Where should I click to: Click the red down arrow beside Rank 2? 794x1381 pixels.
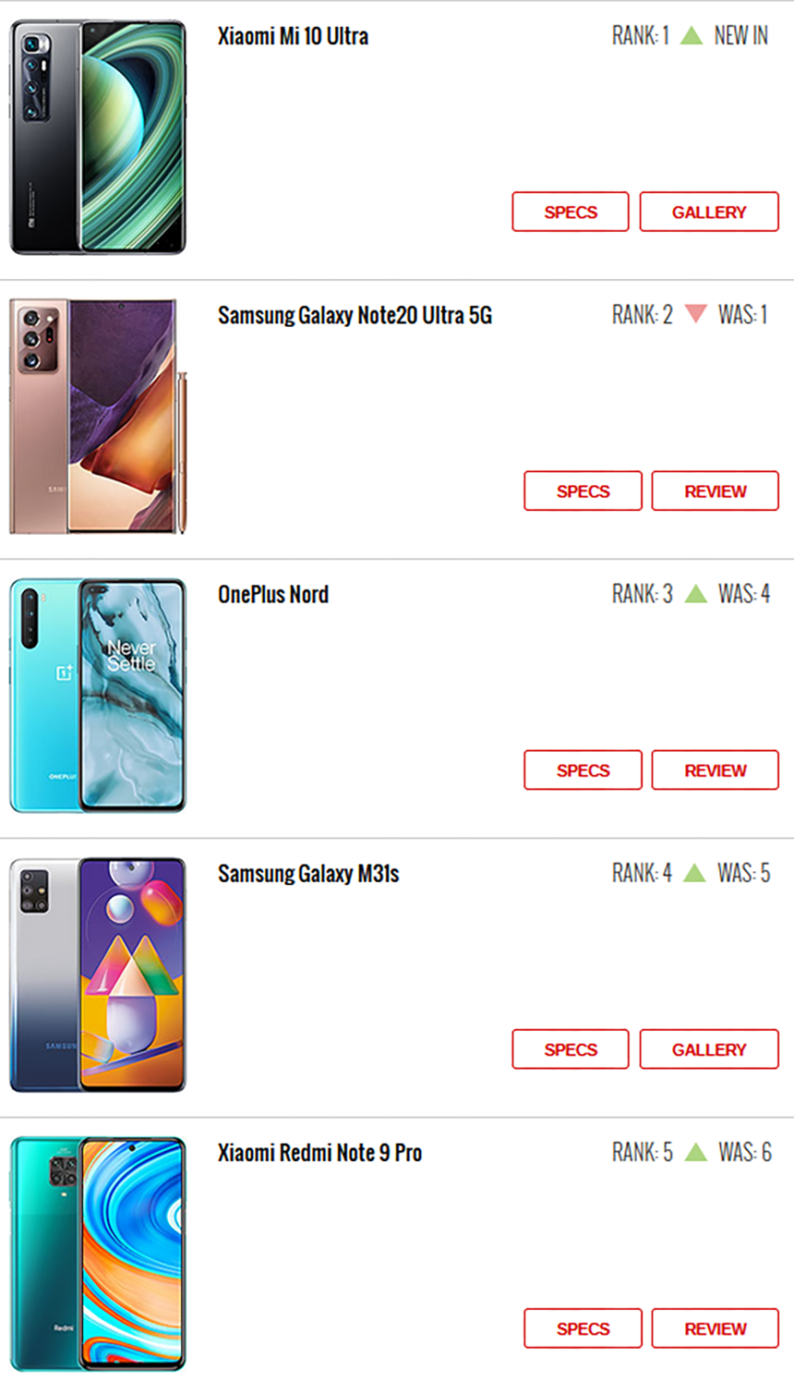[x=696, y=314]
